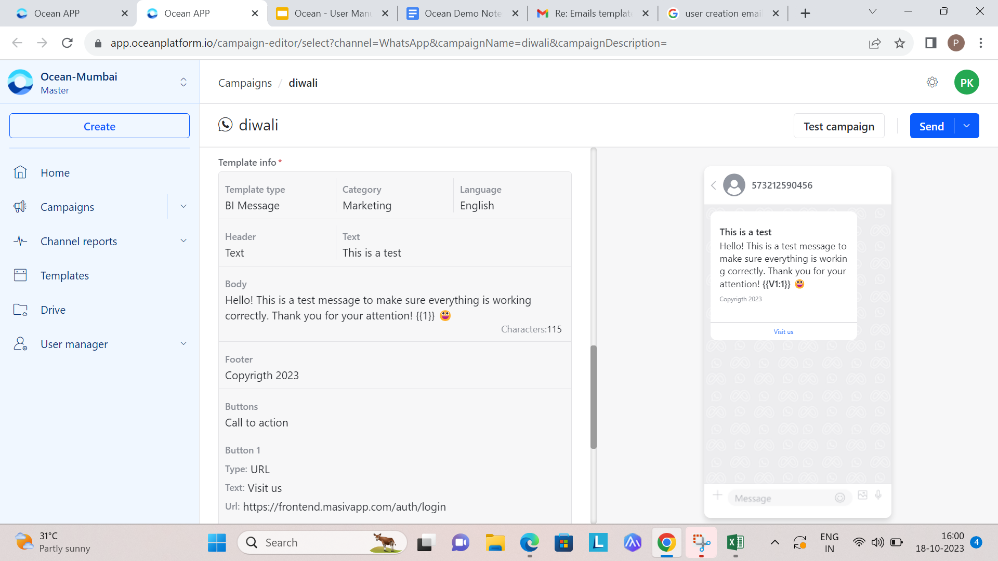Click the Templates sidebar icon
The image size is (998, 561).
pos(20,275)
